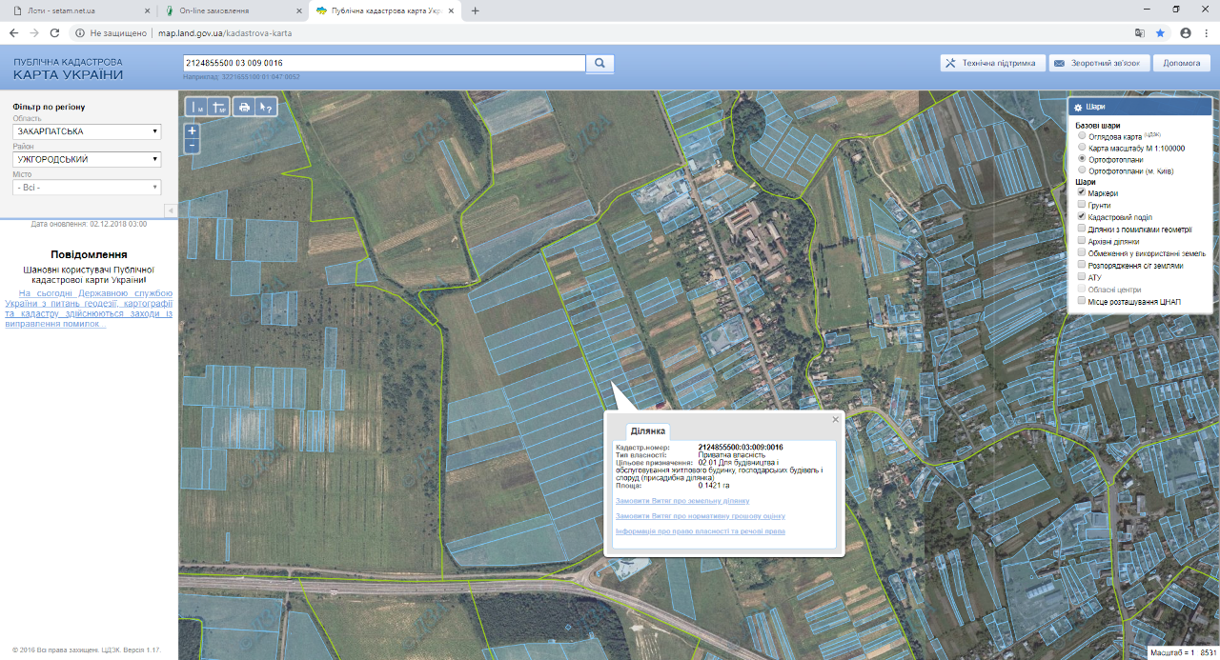Screen dimensions: 1220x660
Task: Click the Дата оновлення 02.12.2018 text
Action: pos(89,224)
